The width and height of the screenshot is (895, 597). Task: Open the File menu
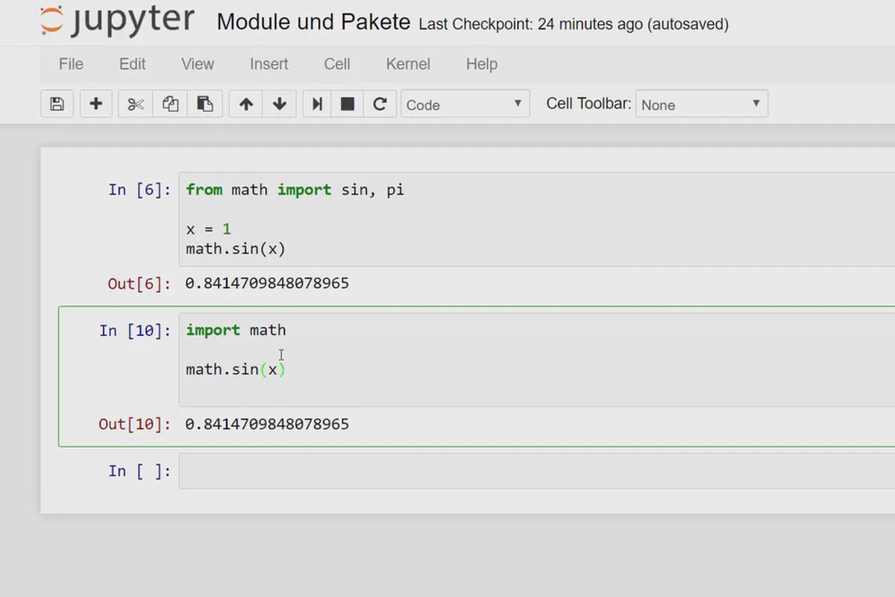coord(71,64)
